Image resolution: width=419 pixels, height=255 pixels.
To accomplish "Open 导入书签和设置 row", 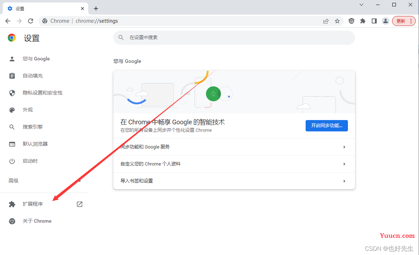I will [234, 181].
